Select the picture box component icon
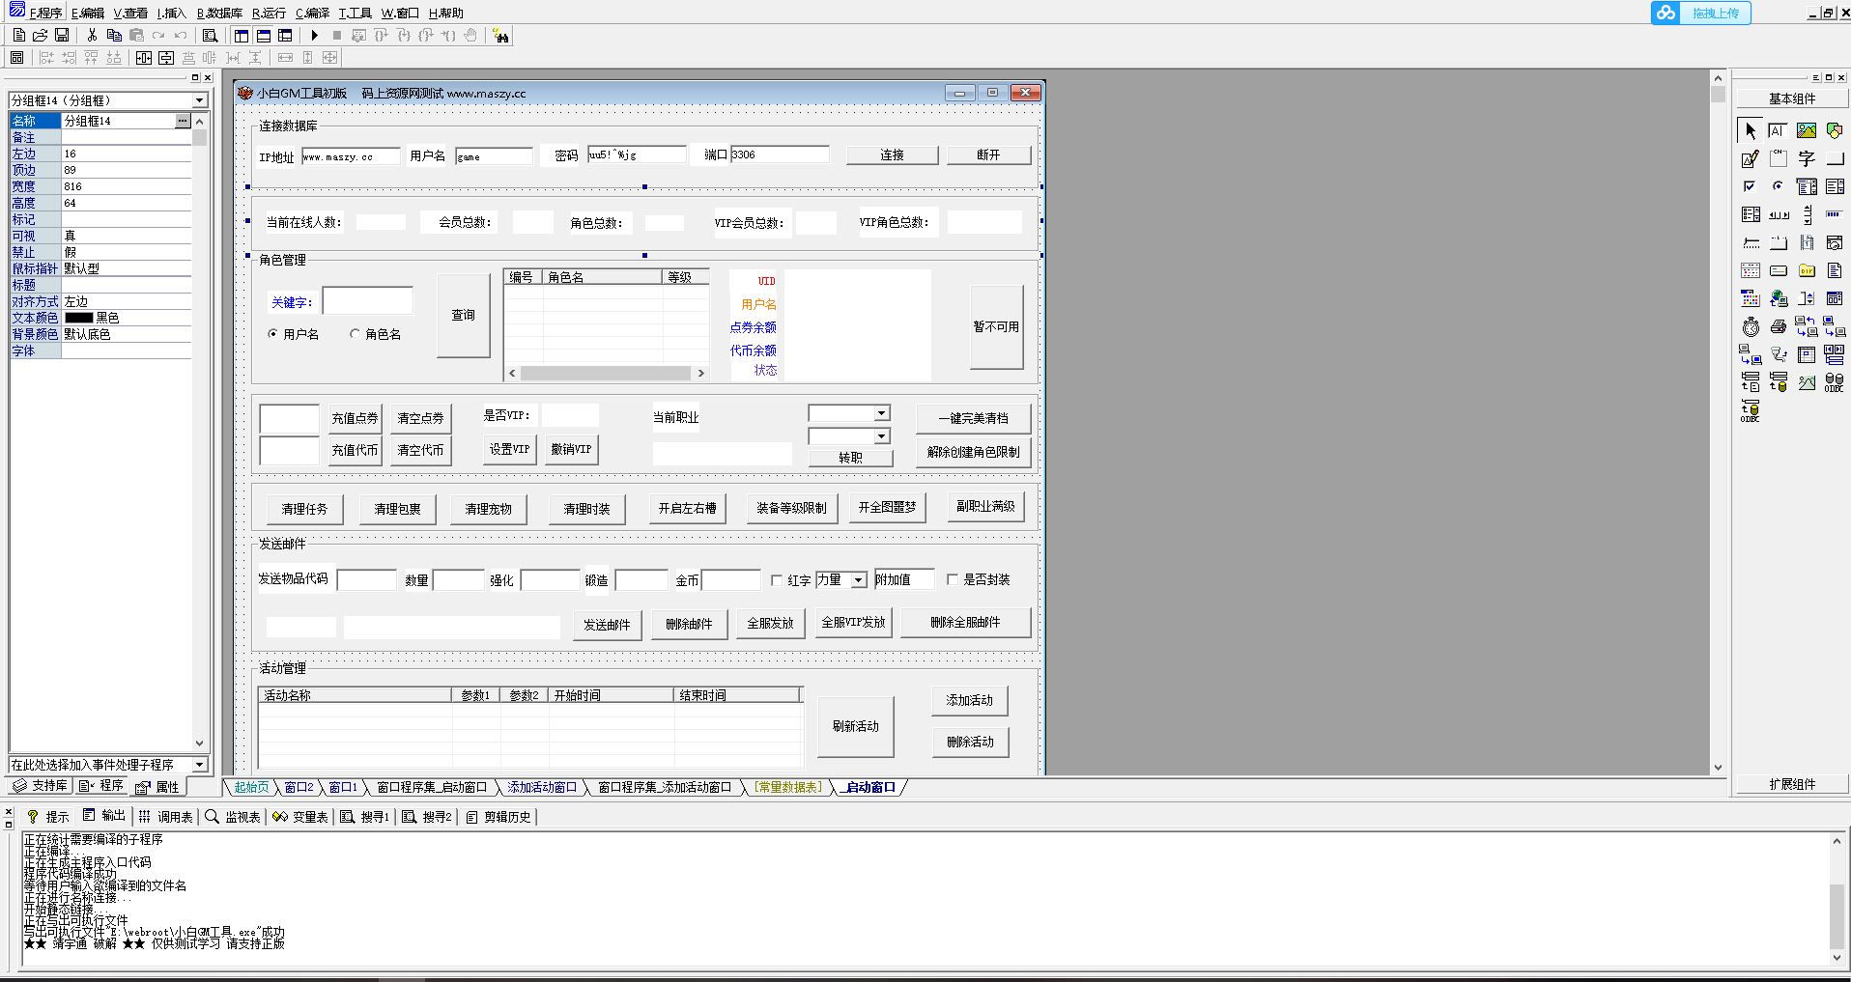The width and height of the screenshot is (1851, 982). (1807, 130)
